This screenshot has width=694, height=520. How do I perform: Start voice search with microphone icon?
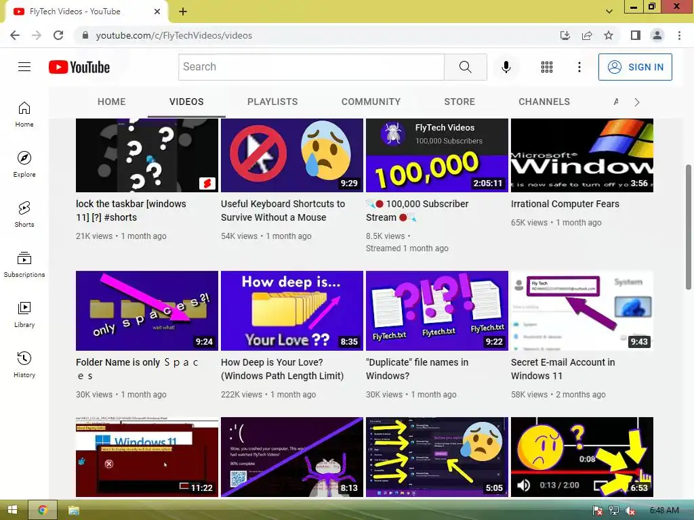tap(506, 67)
